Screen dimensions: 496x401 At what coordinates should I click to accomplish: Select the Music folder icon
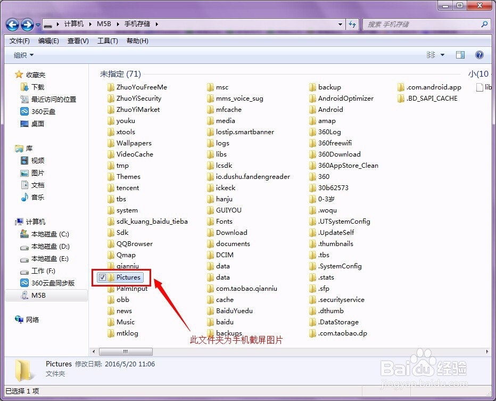point(111,322)
